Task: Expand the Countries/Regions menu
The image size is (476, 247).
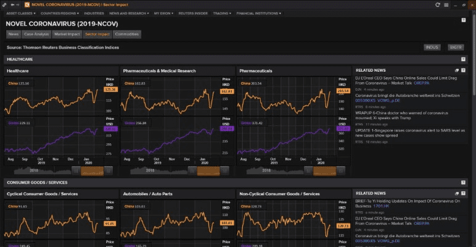Action: 59,12
